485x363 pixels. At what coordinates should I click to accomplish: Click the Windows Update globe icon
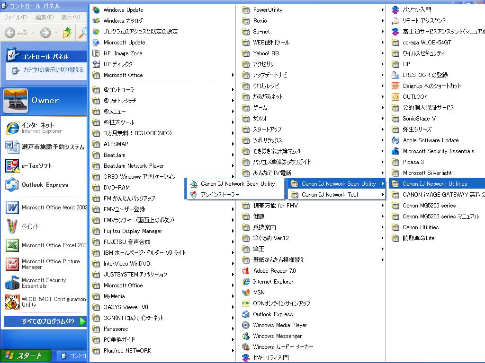(96, 10)
